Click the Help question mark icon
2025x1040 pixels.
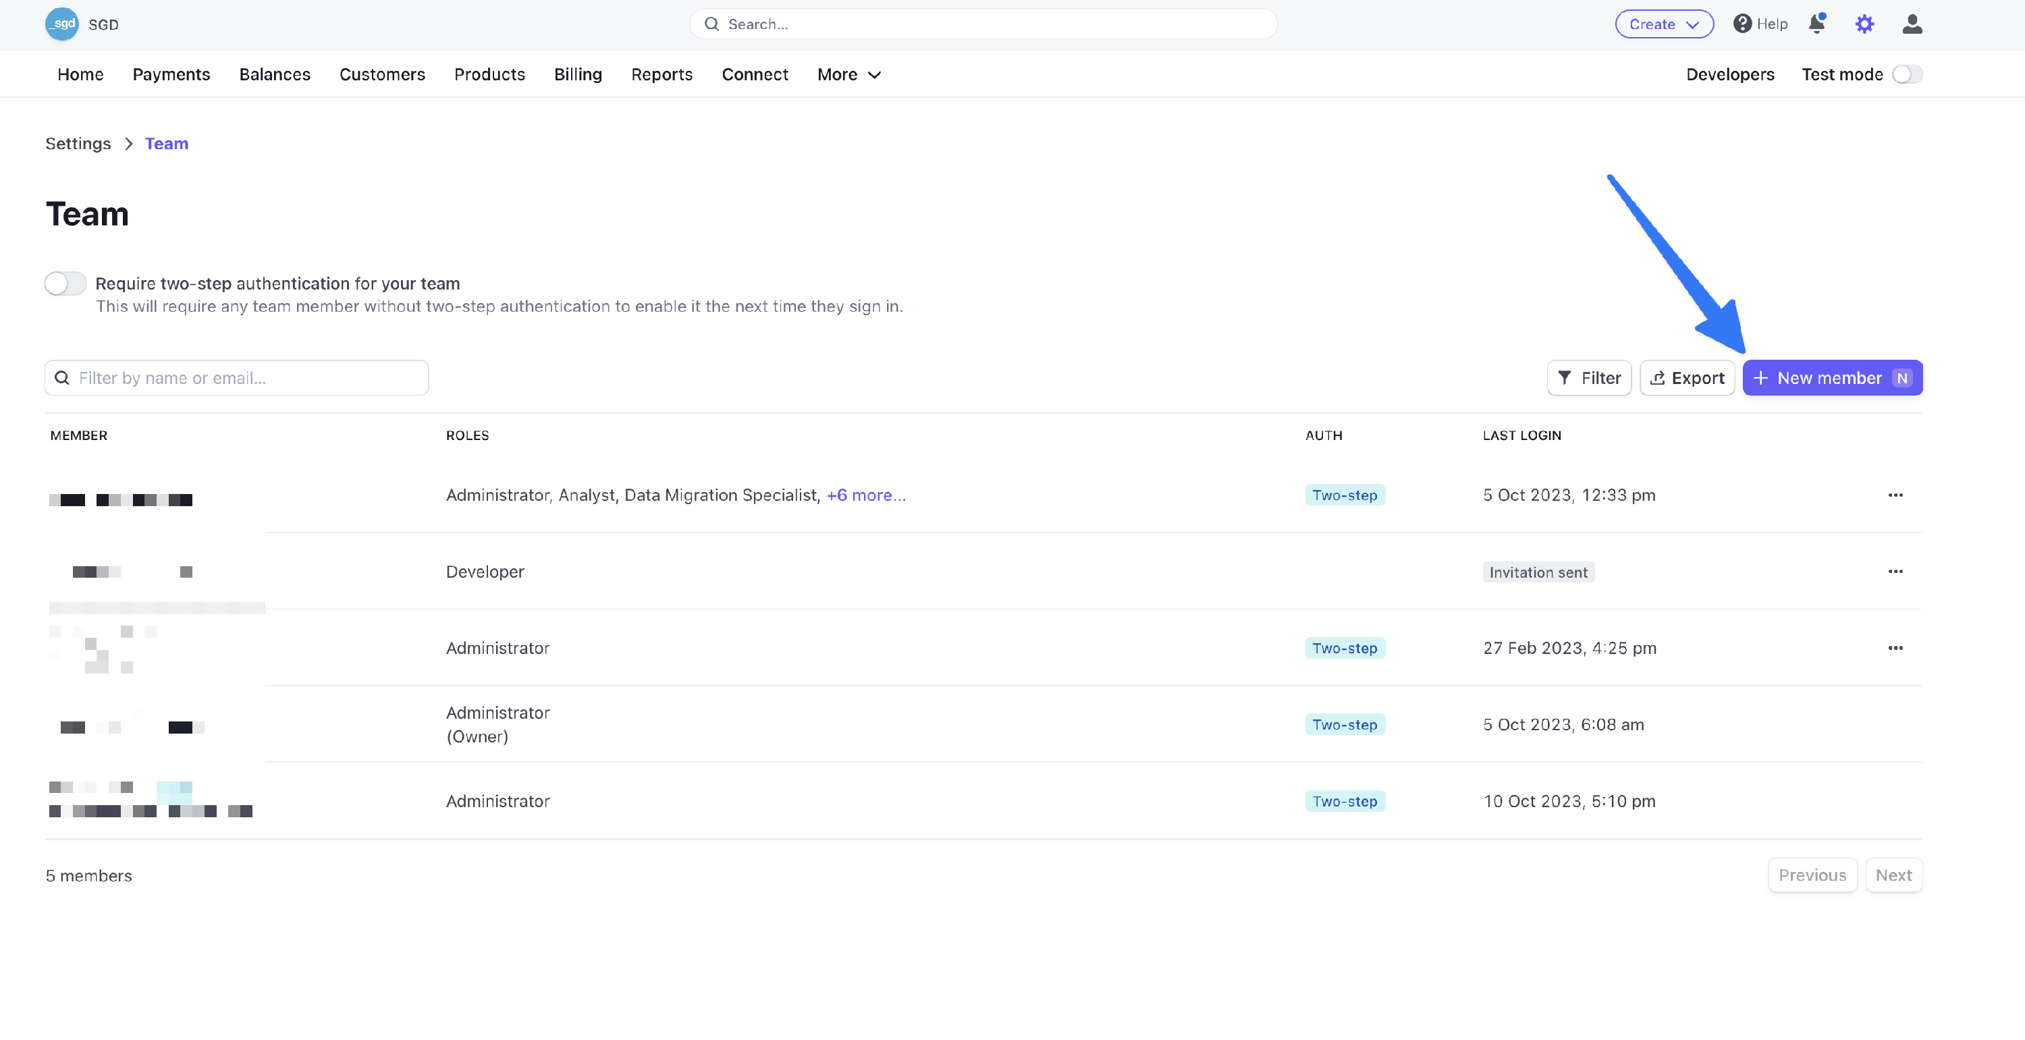pos(1742,24)
